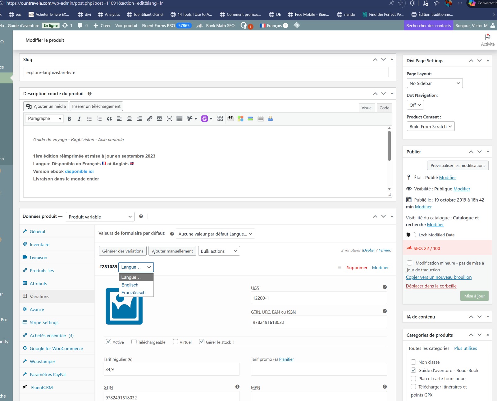Click the bulleted list icon
The height and width of the screenshot is (401, 497).
click(89, 119)
